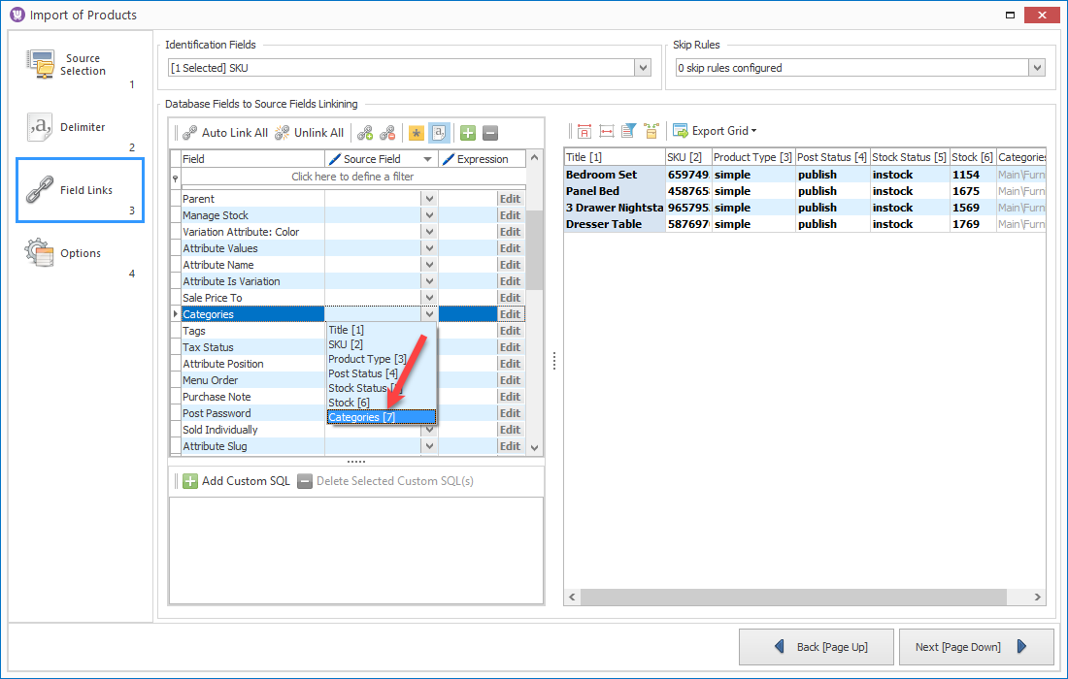
Task: Open source field dropdown for Manage Stock row
Action: click(x=429, y=215)
